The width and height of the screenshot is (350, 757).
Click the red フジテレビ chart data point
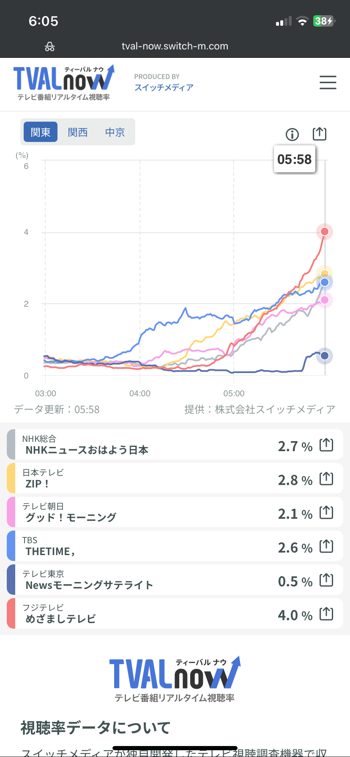pos(325,231)
